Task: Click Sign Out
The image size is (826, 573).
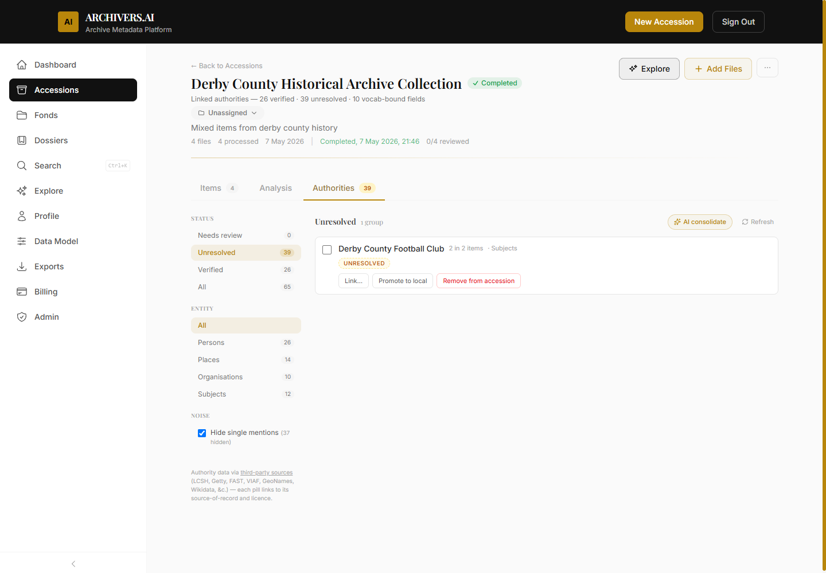Action: pyautogui.click(x=738, y=22)
